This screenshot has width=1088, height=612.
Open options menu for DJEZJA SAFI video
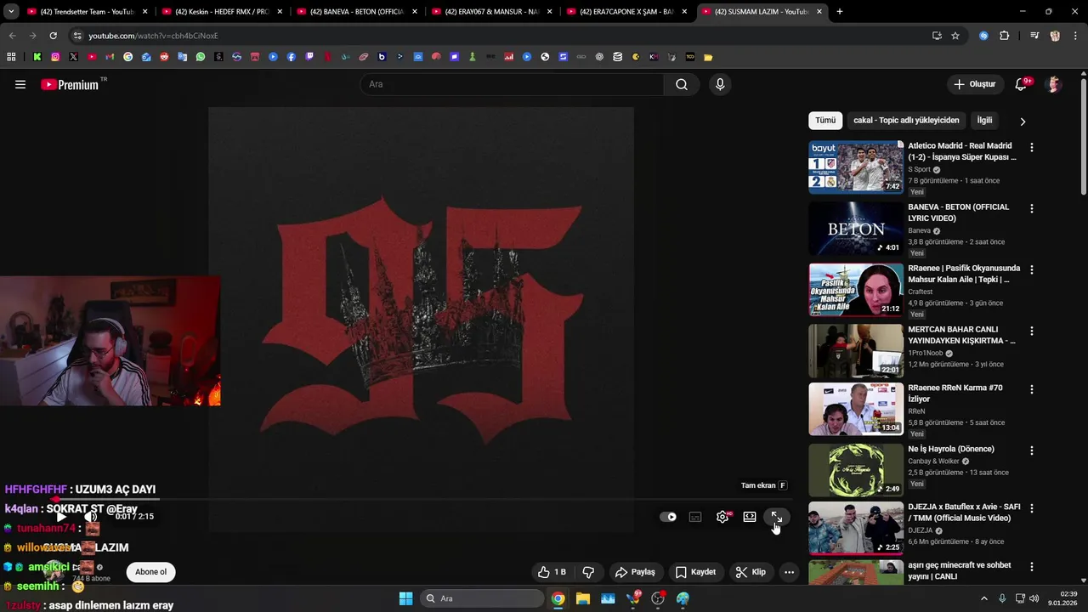[1032, 508]
